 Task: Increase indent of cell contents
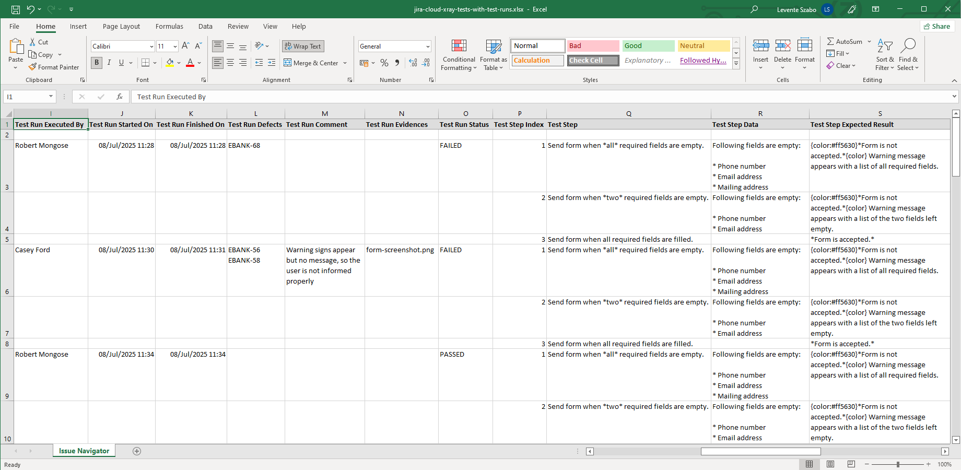272,63
